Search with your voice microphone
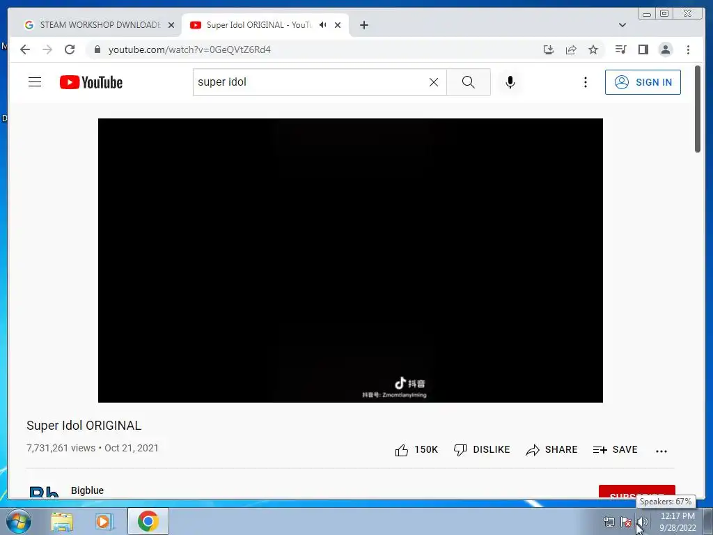The width and height of the screenshot is (713, 535). coord(510,82)
